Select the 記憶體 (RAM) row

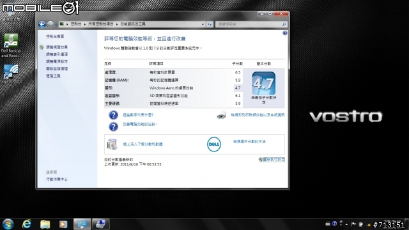pos(173,80)
